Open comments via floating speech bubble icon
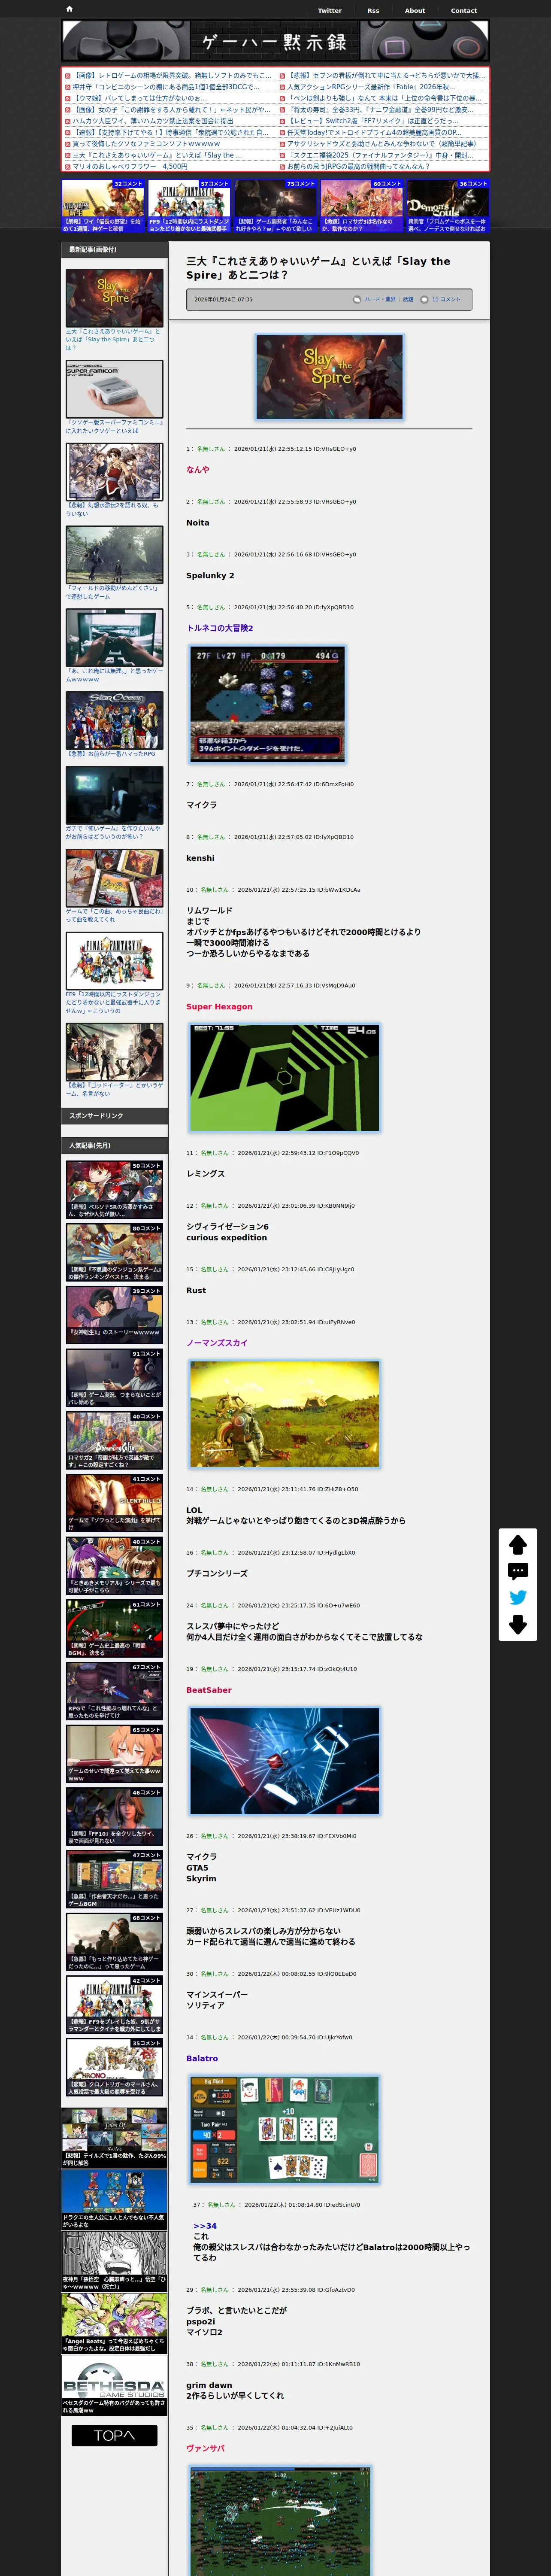Image resolution: width=551 pixels, height=2576 pixels. 518,1571
